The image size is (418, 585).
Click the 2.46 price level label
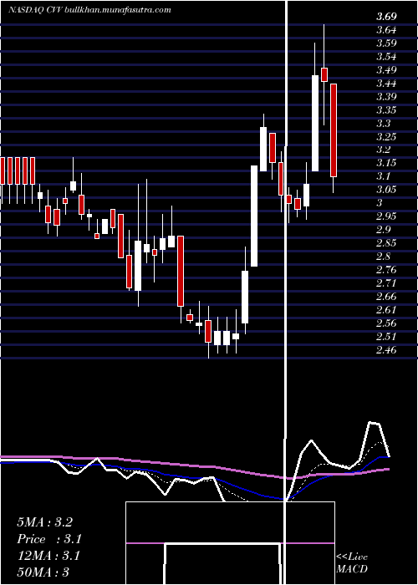pyautogui.click(x=386, y=350)
